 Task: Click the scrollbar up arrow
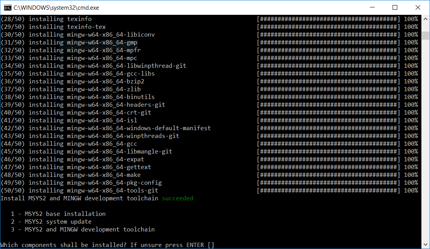pyautogui.click(x=425, y=19)
